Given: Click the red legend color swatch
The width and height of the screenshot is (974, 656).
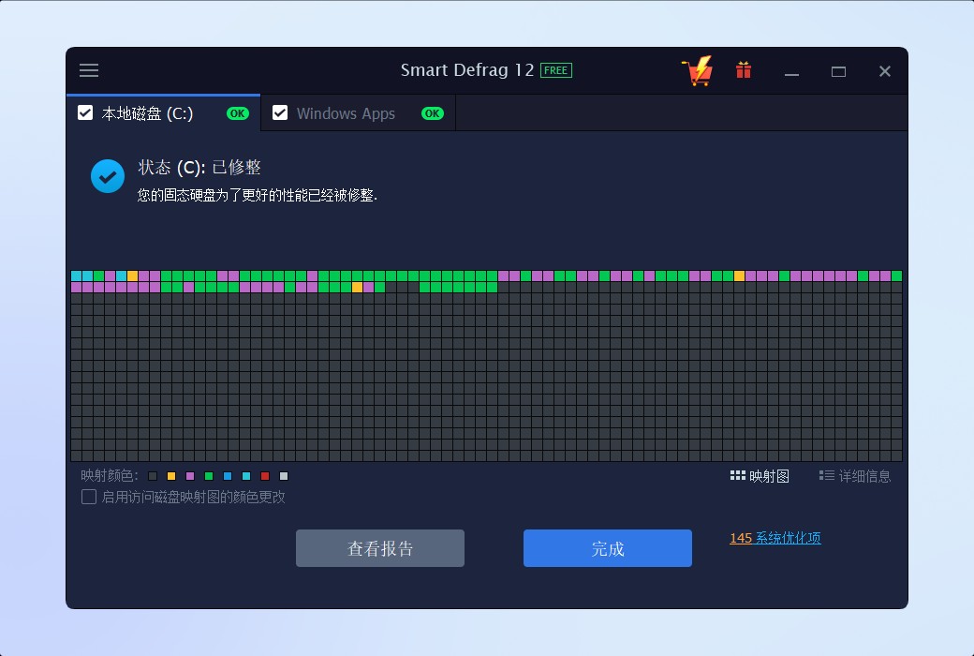Looking at the screenshot, I should point(265,476).
